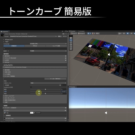This screenshot has height=135, width=135.
Task: Open the material preset selector icon
Action: click(x=65, y=34)
